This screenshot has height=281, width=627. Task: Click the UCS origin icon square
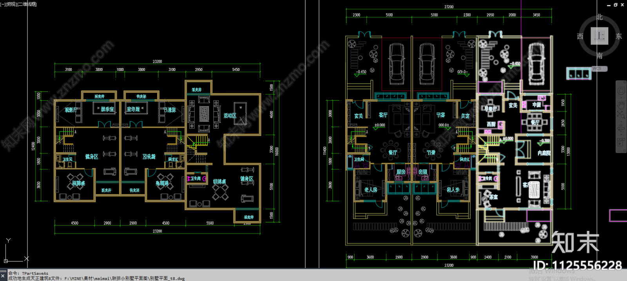coord(6,261)
